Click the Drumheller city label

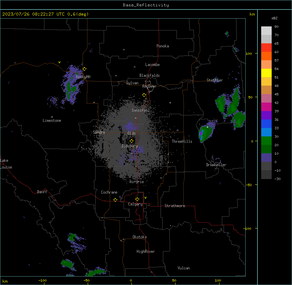[216, 165]
